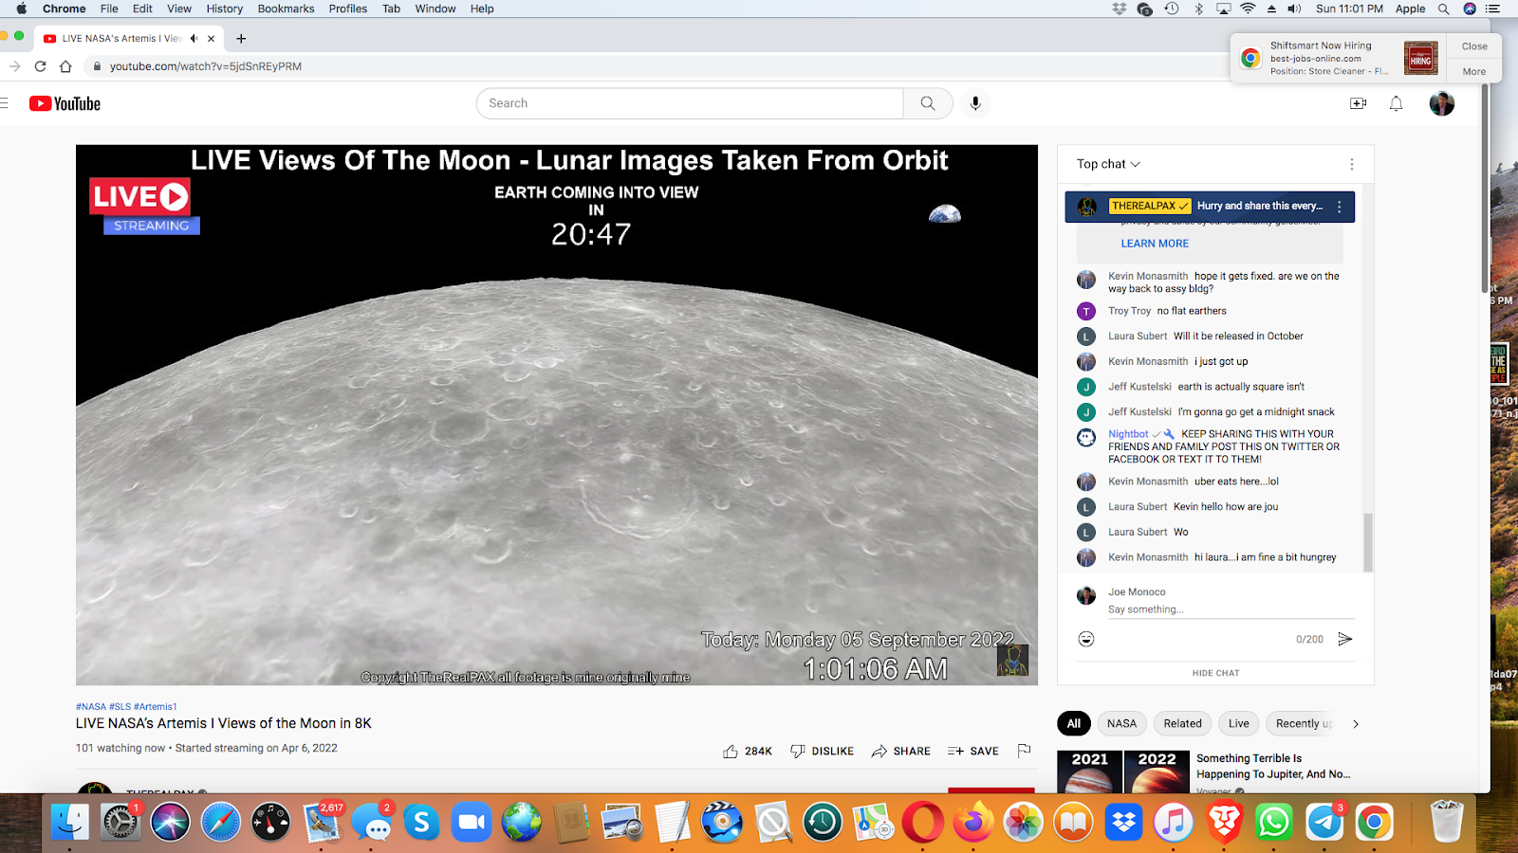Click the live chat scrollbar thumb
This screenshot has height=853, width=1518.
(1368, 542)
